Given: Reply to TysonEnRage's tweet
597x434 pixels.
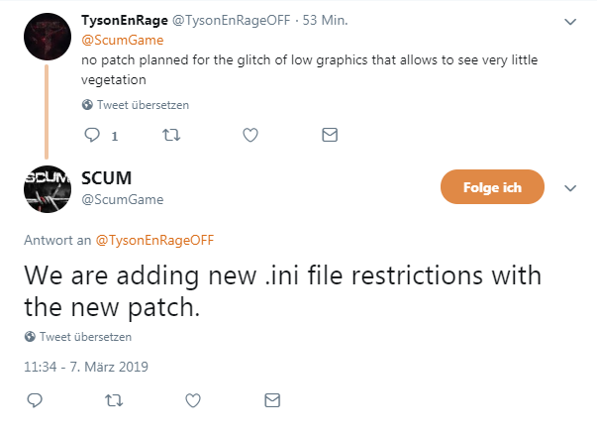Looking at the screenshot, I should (x=91, y=135).
